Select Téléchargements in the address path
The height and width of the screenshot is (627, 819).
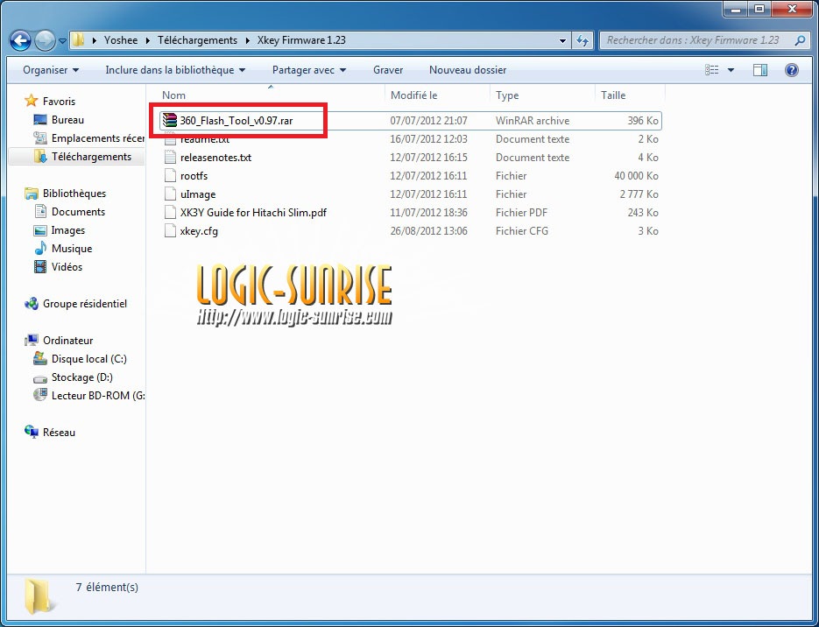[x=197, y=40]
